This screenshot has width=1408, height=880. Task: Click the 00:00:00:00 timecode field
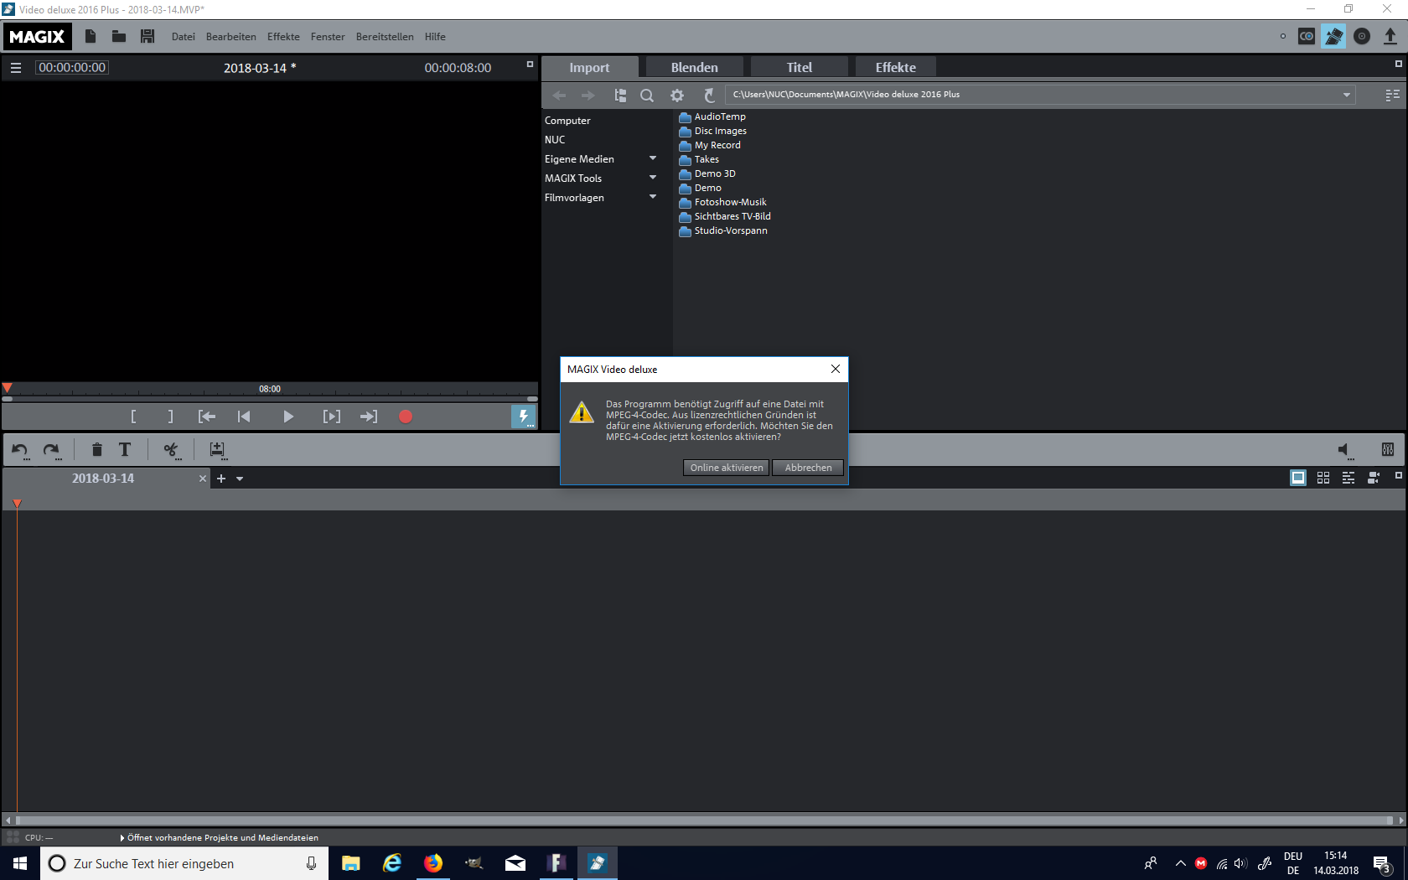[x=72, y=68]
